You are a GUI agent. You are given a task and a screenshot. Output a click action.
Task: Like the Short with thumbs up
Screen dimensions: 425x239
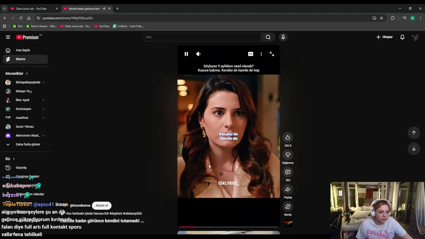(288, 137)
